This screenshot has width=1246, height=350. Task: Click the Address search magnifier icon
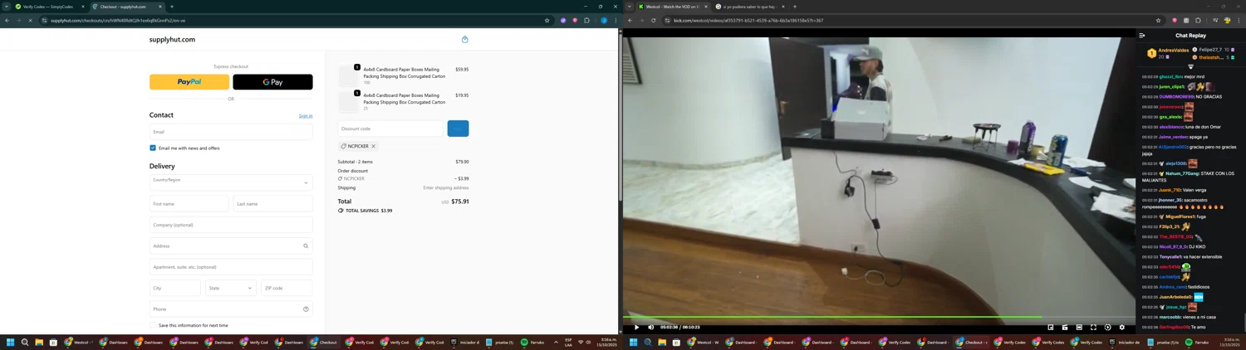click(x=306, y=246)
